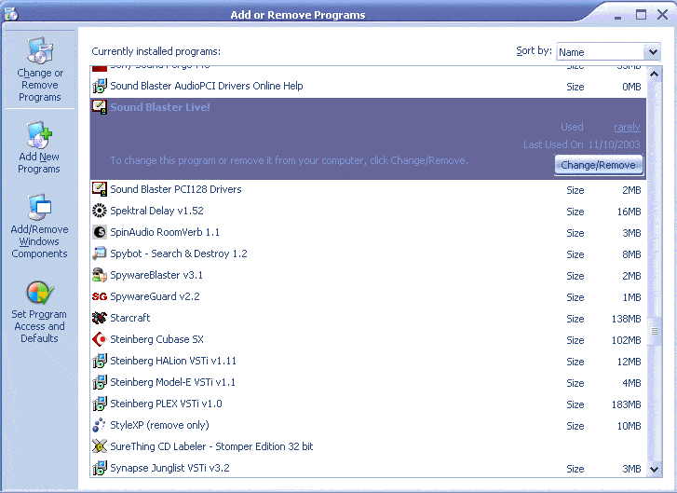677x493 pixels.
Task: Select SpinAudio RoomVerb 1.1 entry
Action: pos(368,232)
